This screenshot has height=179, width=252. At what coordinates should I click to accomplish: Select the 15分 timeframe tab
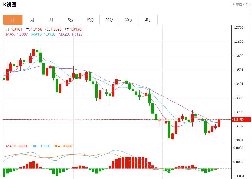90,20
